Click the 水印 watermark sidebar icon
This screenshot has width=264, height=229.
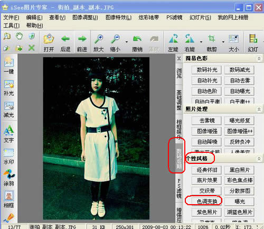click(8, 152)
